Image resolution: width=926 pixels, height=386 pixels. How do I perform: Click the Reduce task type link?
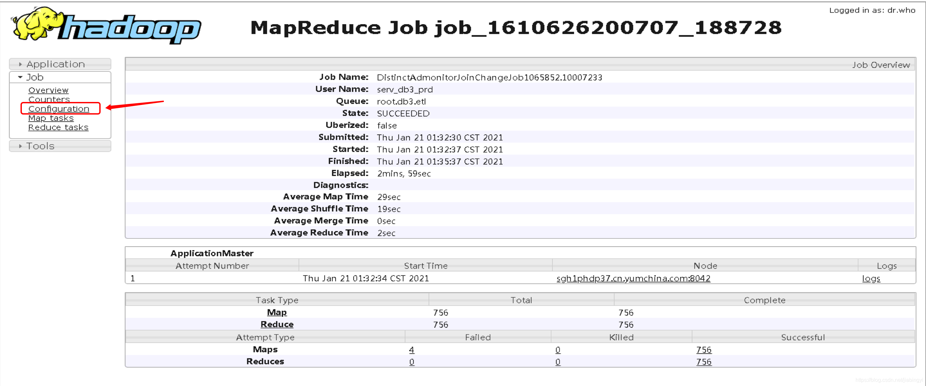(x=277, y=324)
